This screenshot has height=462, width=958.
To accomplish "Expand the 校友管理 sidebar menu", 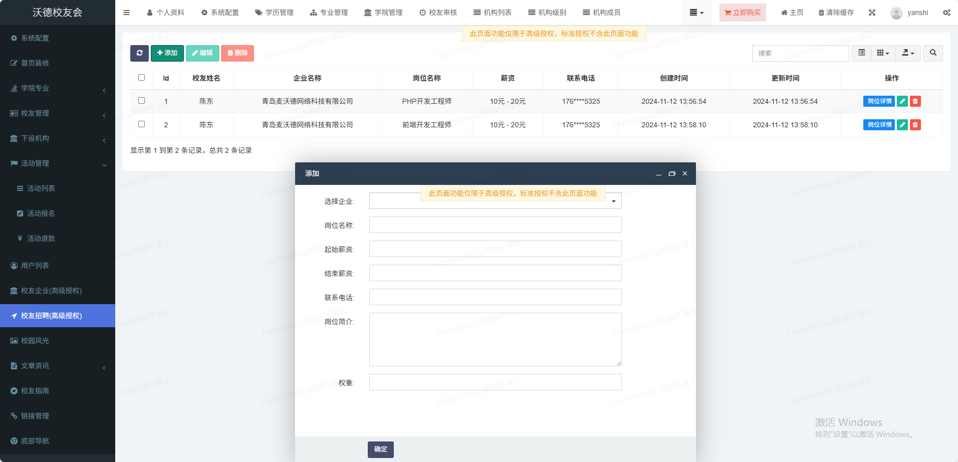I will 58,113.
